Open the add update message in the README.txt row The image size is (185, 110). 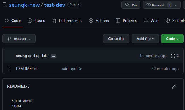[72, 69]
